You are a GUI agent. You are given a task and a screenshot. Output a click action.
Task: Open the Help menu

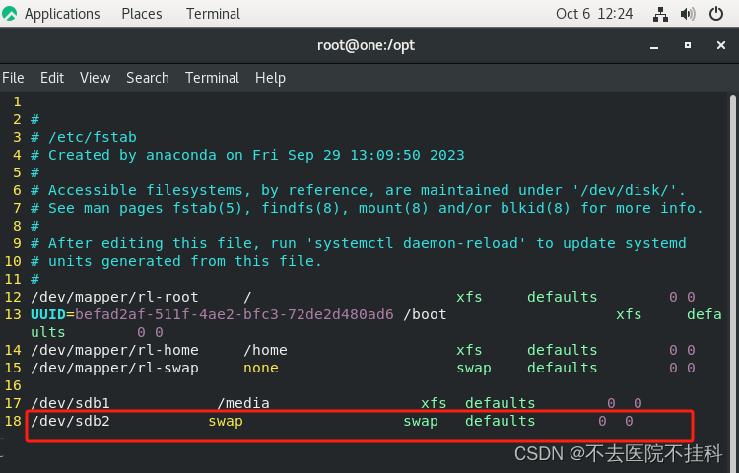(x=270, y=78)
